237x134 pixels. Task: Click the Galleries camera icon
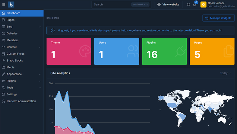click(3, 33)
